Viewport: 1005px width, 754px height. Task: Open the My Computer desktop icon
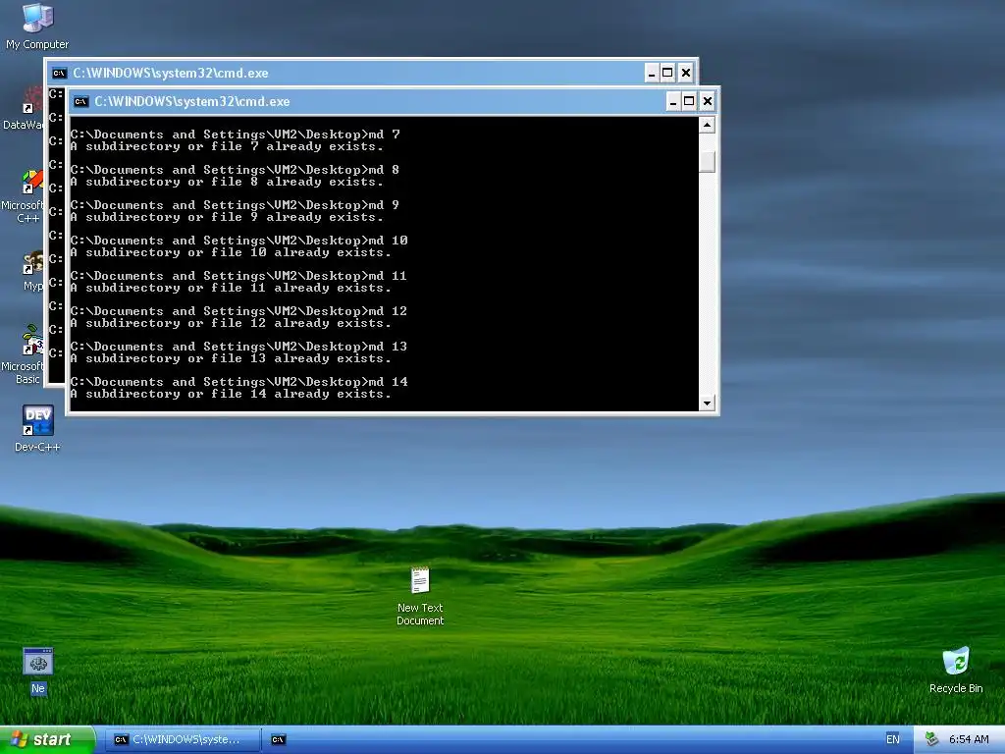coord(37,26)
